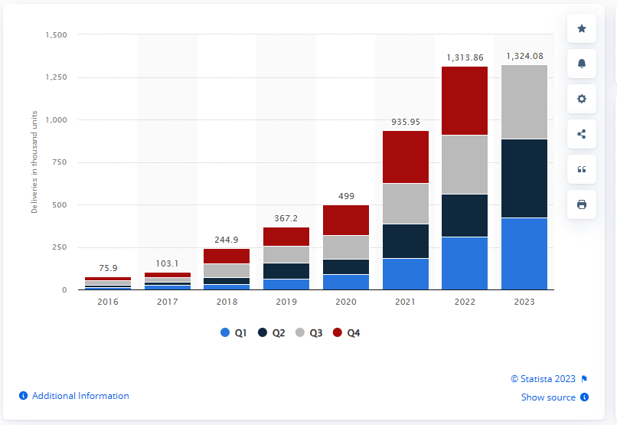
Task: Click the 2020 Q3 gray segment
Action: (x=346, y=247)
